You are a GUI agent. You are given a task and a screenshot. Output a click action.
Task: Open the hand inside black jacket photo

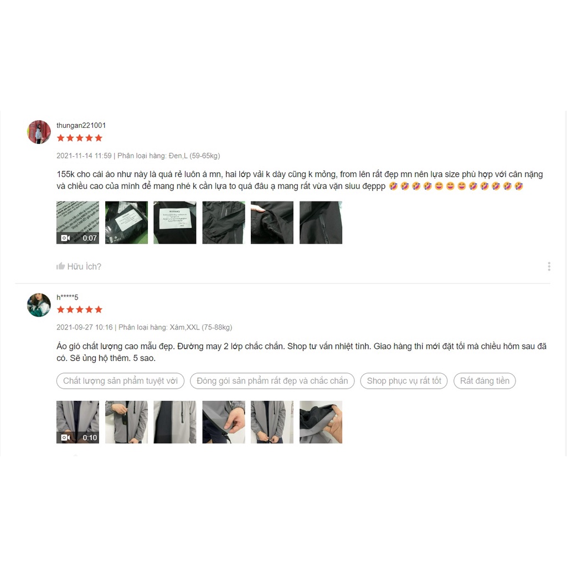coord(272,223)
